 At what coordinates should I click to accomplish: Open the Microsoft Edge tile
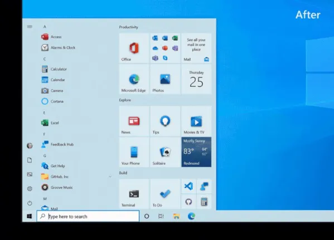click(x=134, y=79)
